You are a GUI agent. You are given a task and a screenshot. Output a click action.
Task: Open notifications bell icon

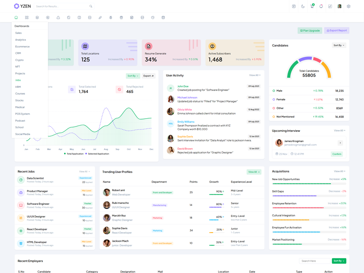tap(321, 6)
